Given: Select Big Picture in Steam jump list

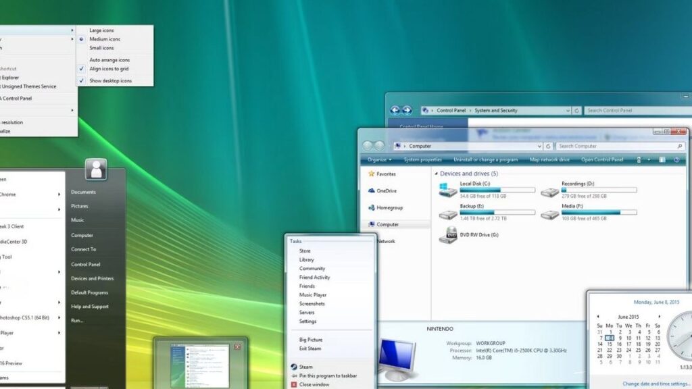Looking at the screenshot, I should tap(311, 340).
